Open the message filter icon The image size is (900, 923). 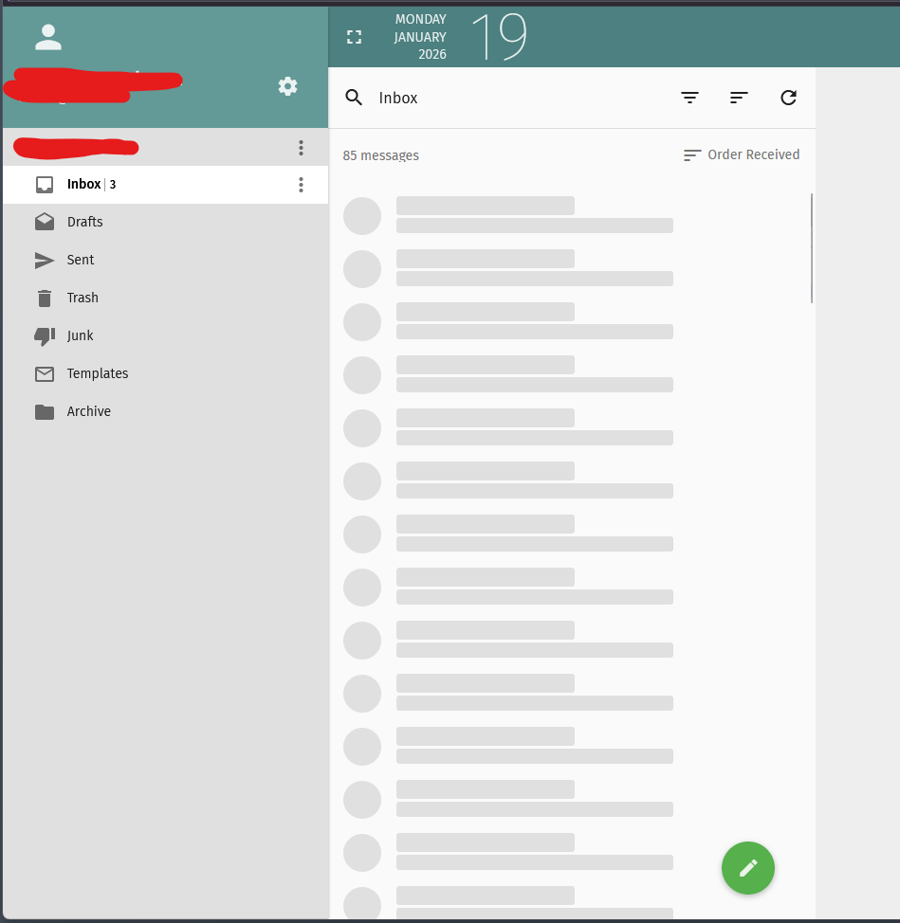(x=689, y=97)
